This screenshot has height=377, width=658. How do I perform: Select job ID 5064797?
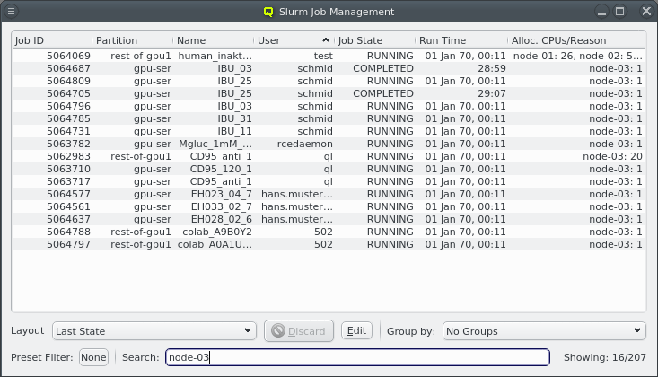click(68, 245)
